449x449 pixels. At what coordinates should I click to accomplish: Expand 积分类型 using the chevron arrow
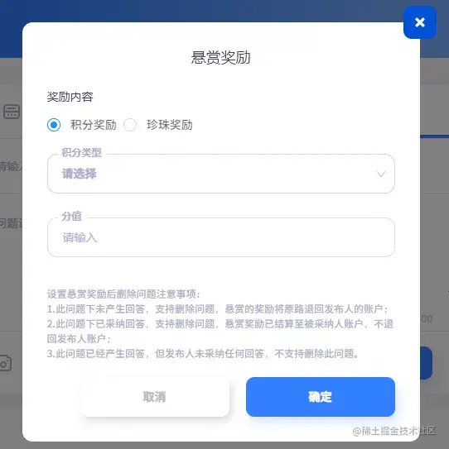coord(381,174)
